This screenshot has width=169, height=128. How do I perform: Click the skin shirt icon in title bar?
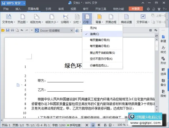(159, 9)
